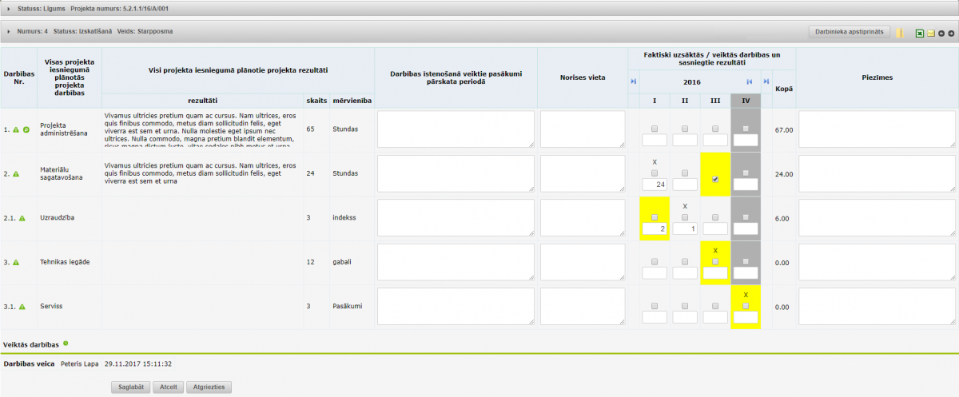This screenshot has height=397, width=959.
Task: Select the quarter I column header
Action: coord(655,100)
